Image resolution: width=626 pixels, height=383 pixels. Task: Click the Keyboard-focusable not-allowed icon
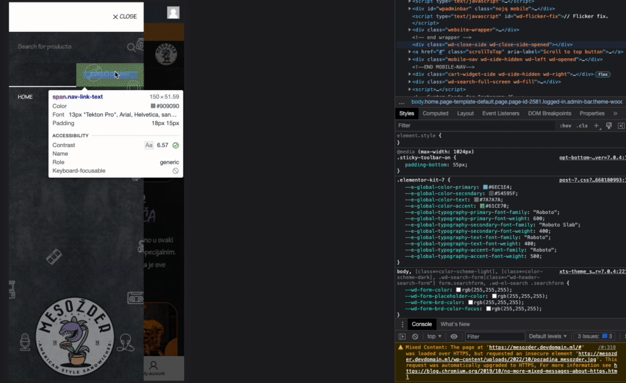pyautogui.click(x=175, y=171)
